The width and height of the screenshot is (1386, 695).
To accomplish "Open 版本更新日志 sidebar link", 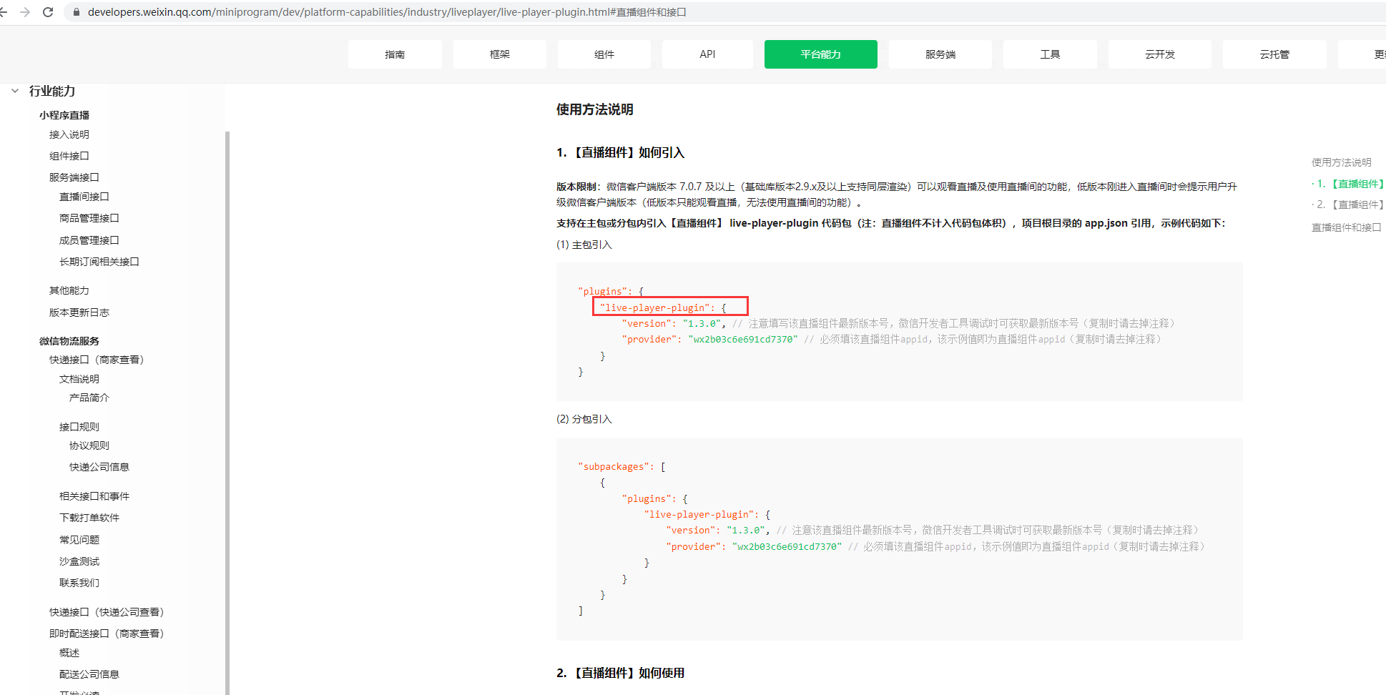I will pos(79,312).
